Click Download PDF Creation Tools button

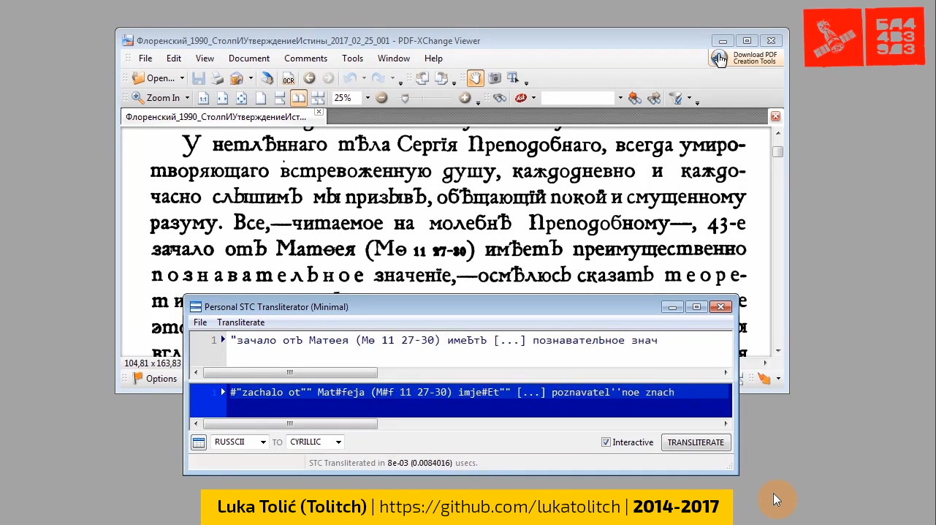(746, 58)
